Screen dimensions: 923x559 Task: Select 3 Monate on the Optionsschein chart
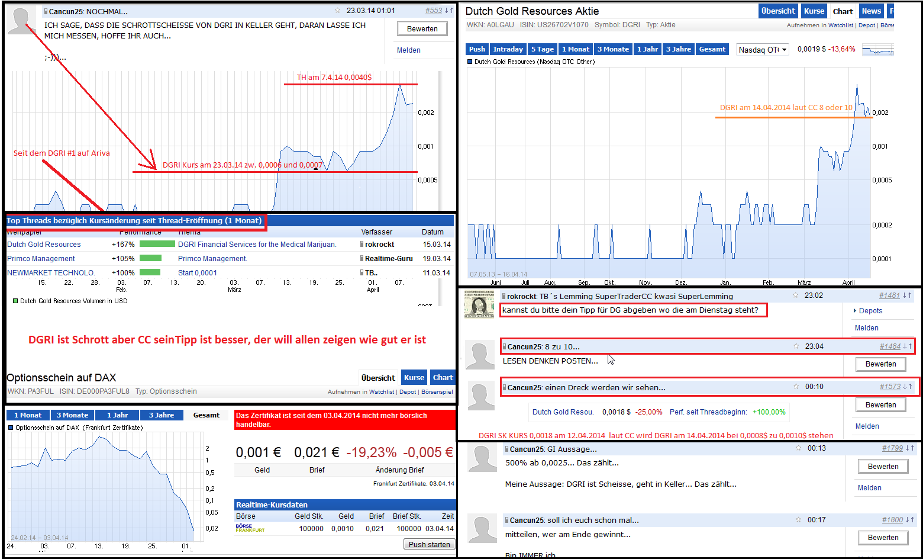click(x=73, y=415)
